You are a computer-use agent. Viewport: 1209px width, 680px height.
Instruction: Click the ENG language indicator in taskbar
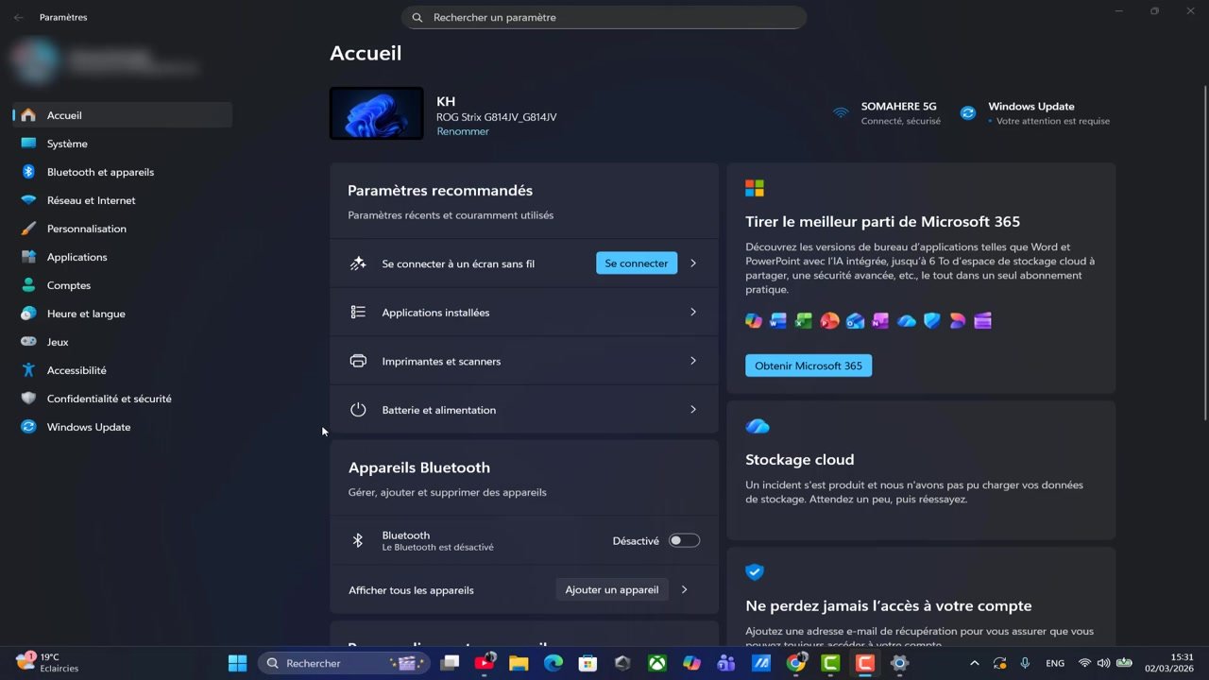pos(1055,663)
